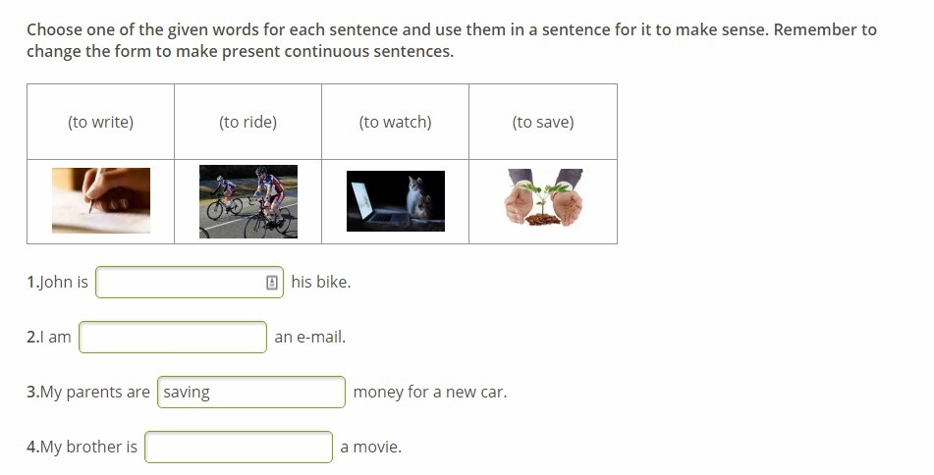Click the "3.My parents are" label
The width and height of the screenshot is (934, 475).
click(88, 393)
